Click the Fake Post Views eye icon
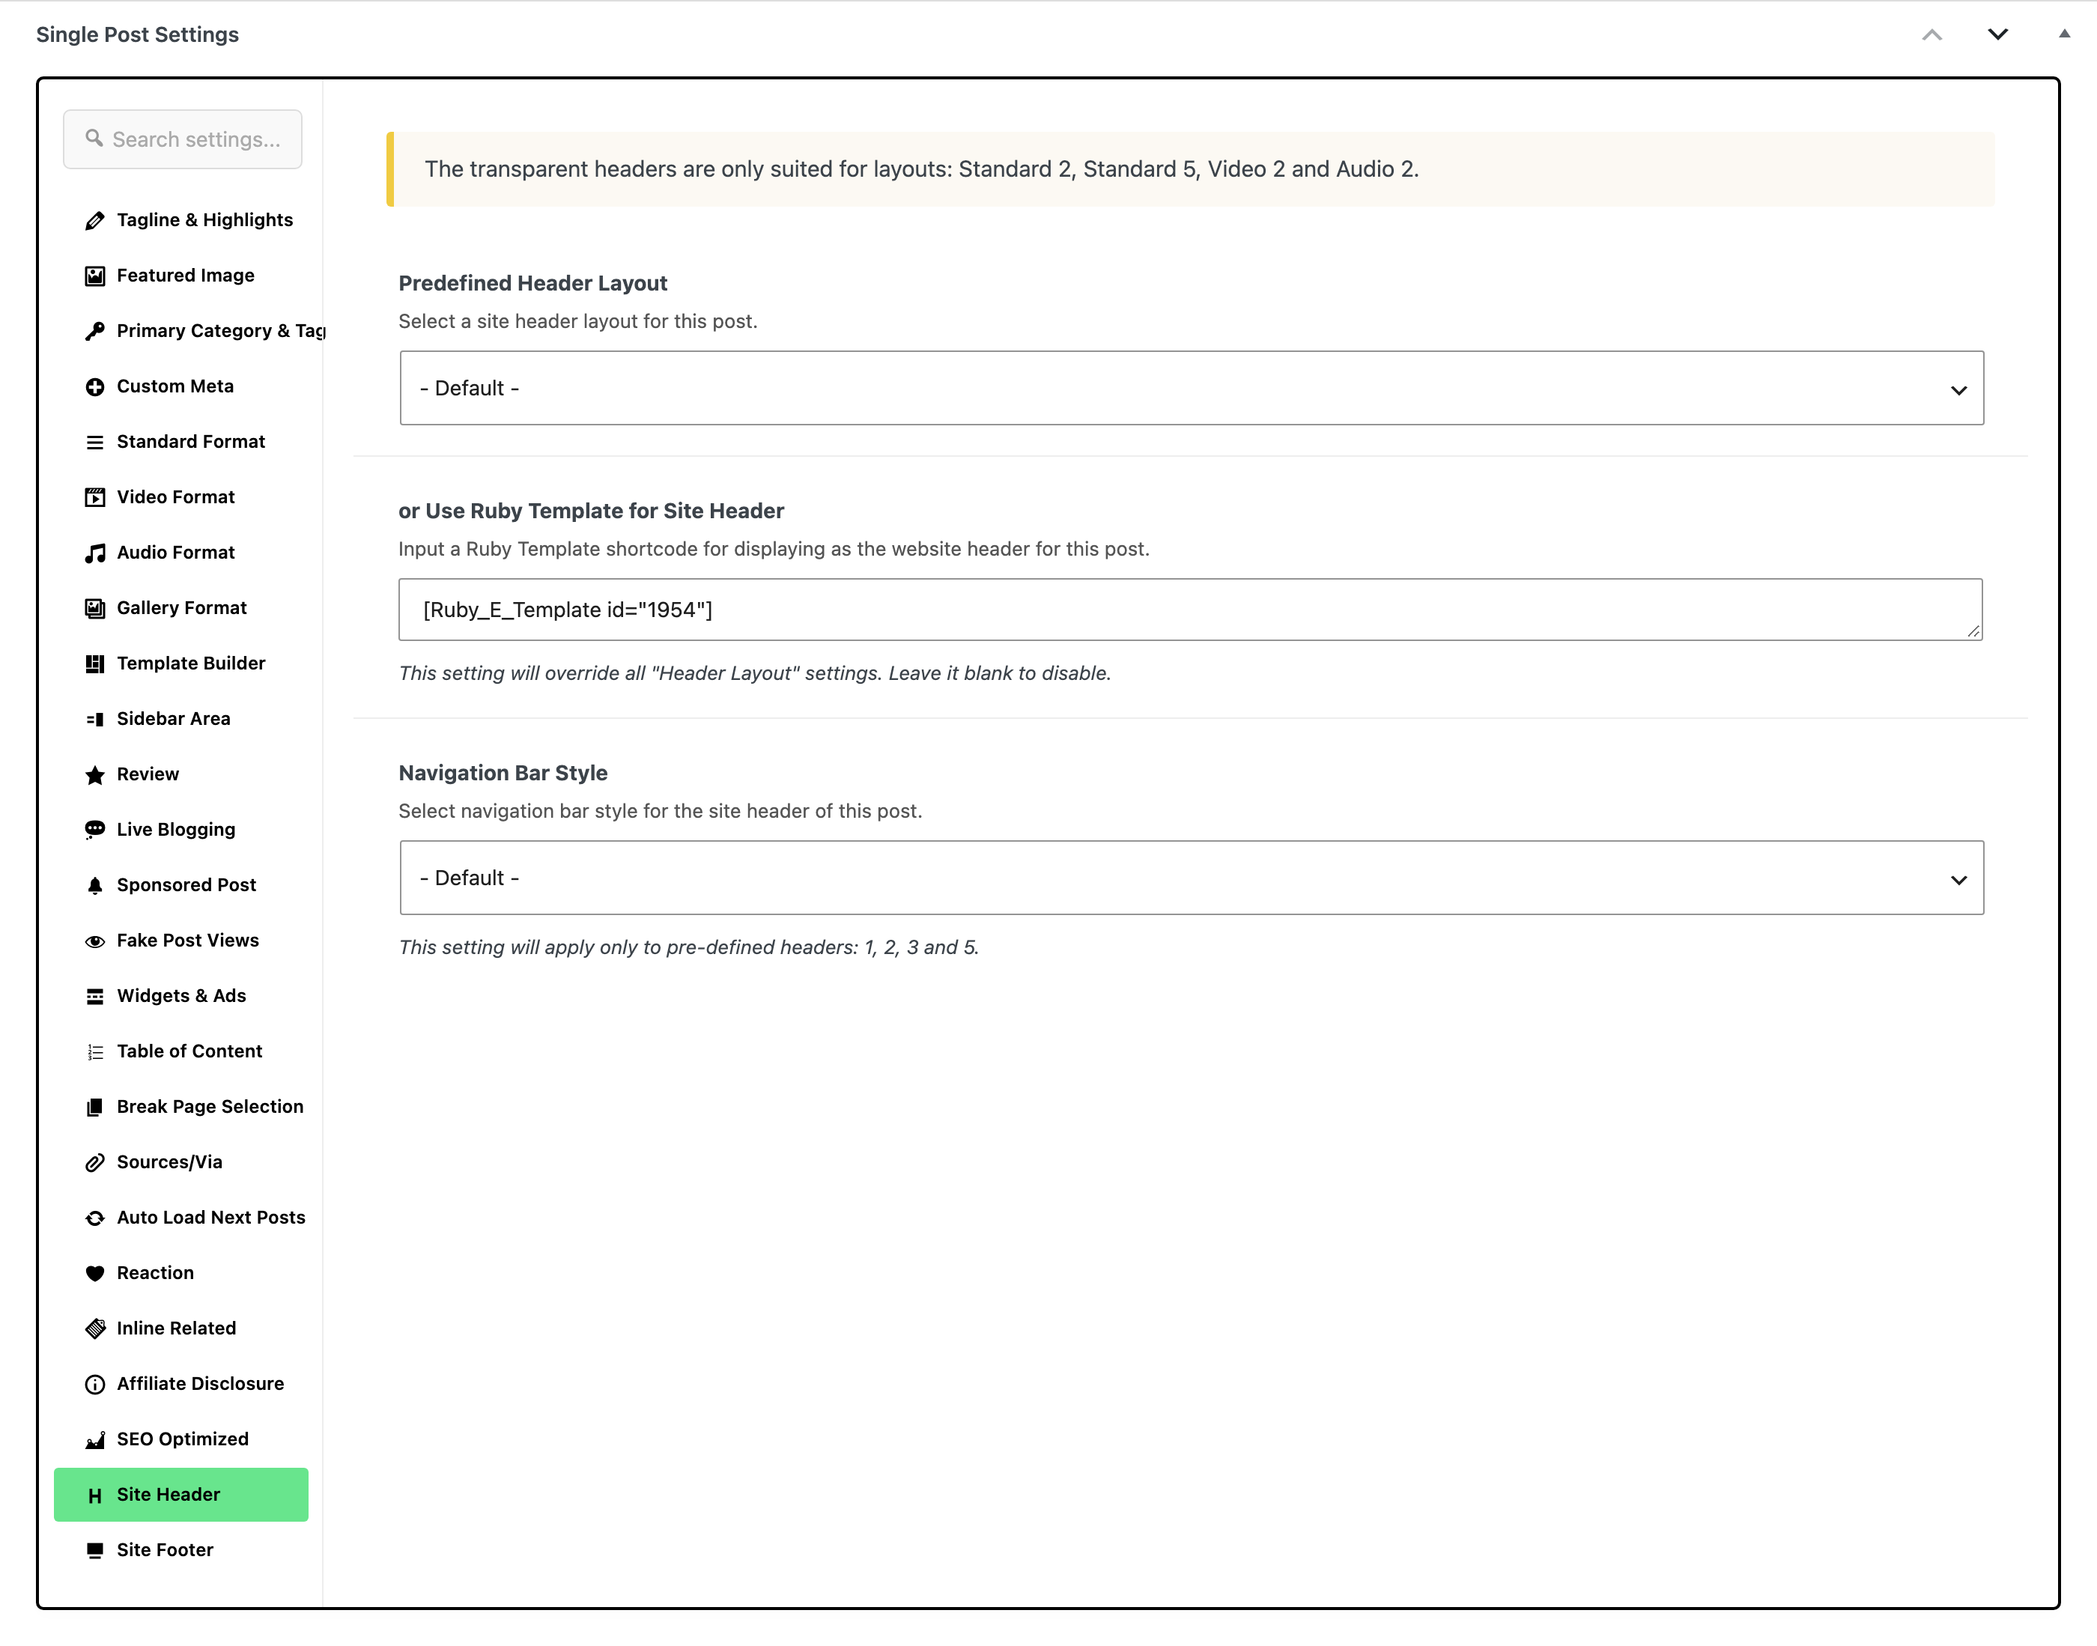Image resolution: width=2097 pixels, height=1646 pixels. click(x=94, y=941)
